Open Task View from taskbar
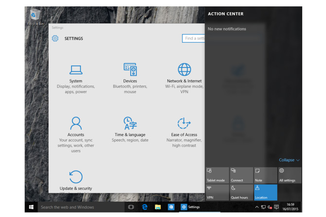Viewport: 326px width, 217px height. click(131, 207)
